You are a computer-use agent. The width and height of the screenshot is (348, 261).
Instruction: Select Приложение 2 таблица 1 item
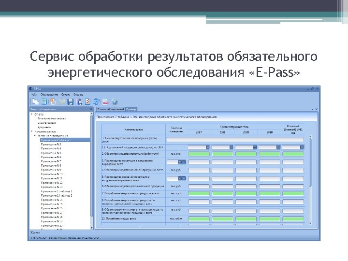coord(65,140)
